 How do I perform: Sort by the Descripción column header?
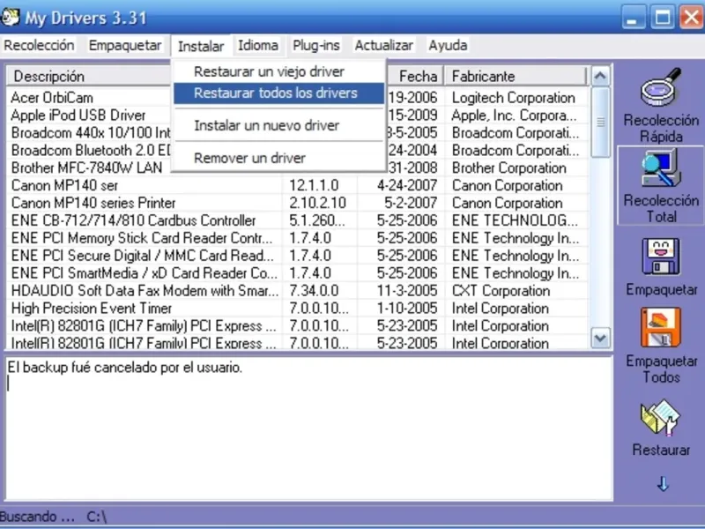[90, 77]
